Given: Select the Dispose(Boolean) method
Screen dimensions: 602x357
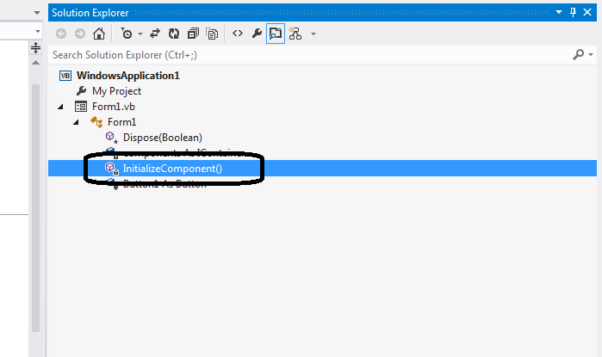Looking at the screenshot, I should (163, 138).
